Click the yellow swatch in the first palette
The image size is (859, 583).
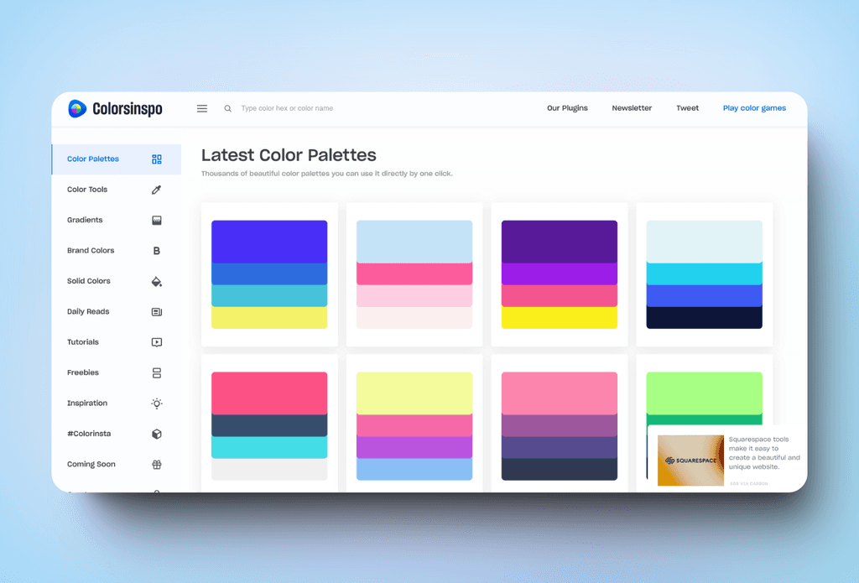click(269, 318)
